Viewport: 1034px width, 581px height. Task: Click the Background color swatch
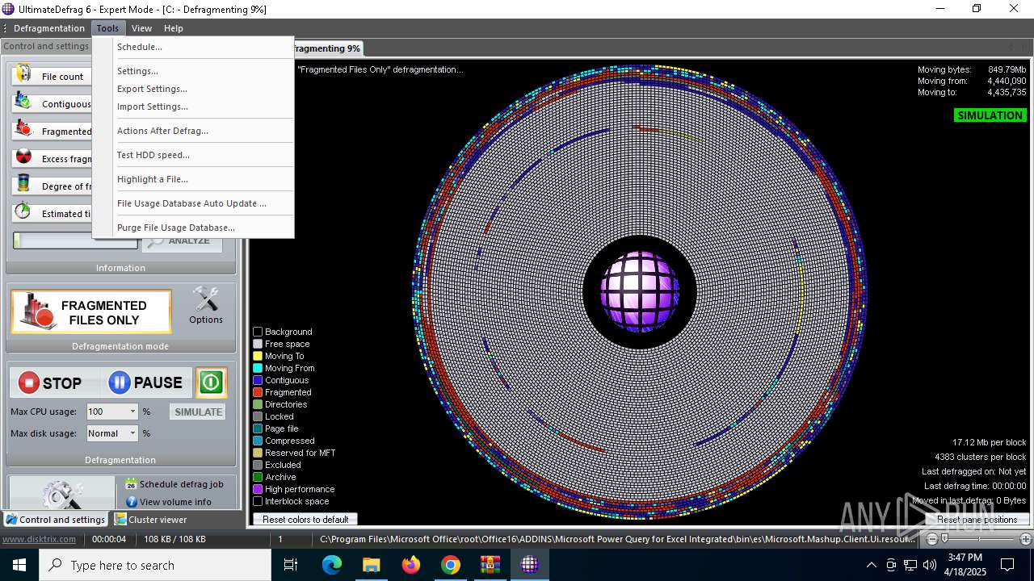tap(258, 332)
